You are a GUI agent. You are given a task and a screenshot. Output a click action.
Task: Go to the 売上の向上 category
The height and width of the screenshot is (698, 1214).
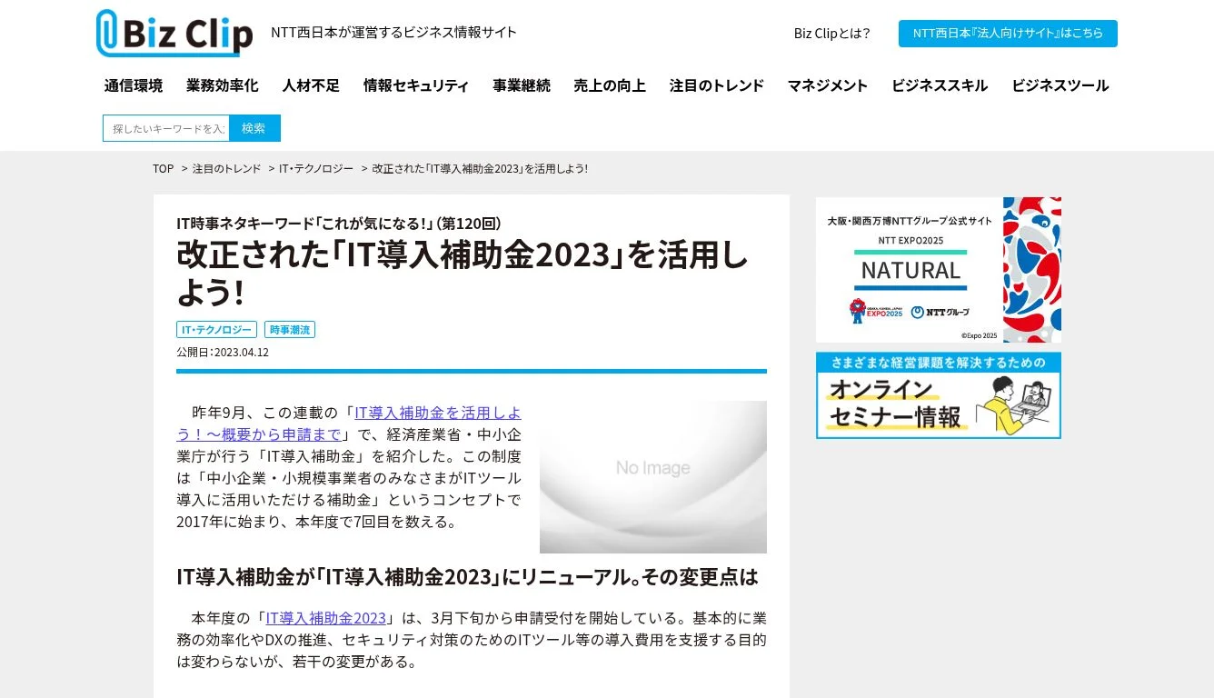click(x=610, y=85)
